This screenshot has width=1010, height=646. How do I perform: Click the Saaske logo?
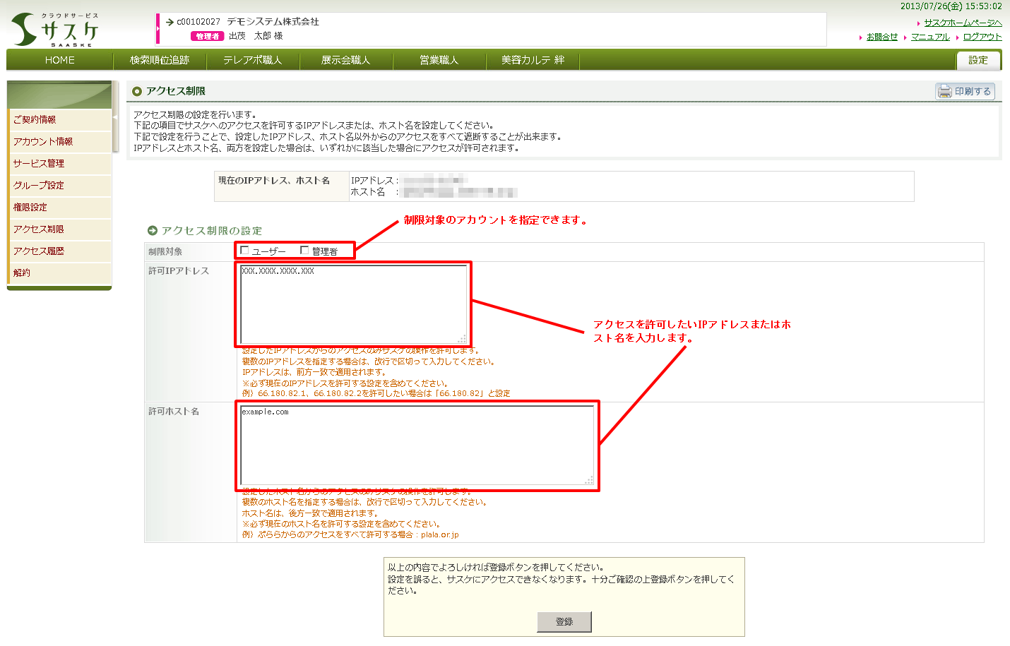coord(55,30)
